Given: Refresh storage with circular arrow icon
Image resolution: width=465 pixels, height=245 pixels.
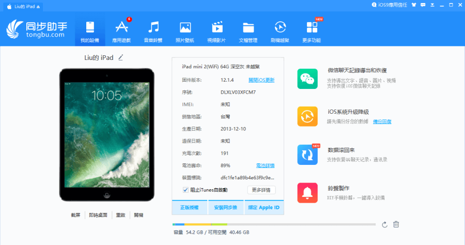Looking at the screenshot, I should [384, 224].
